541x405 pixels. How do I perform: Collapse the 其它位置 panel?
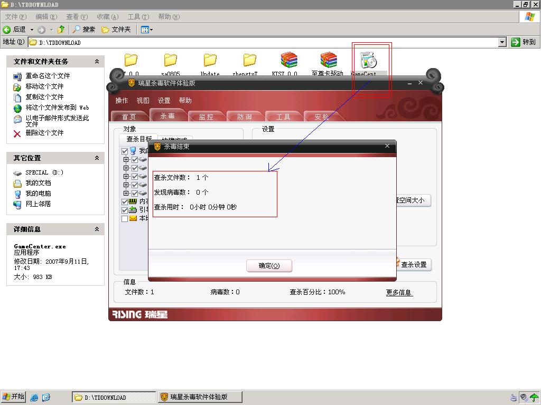pos(97,158)
